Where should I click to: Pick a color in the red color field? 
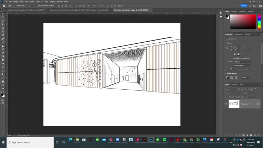coord(243,22)
